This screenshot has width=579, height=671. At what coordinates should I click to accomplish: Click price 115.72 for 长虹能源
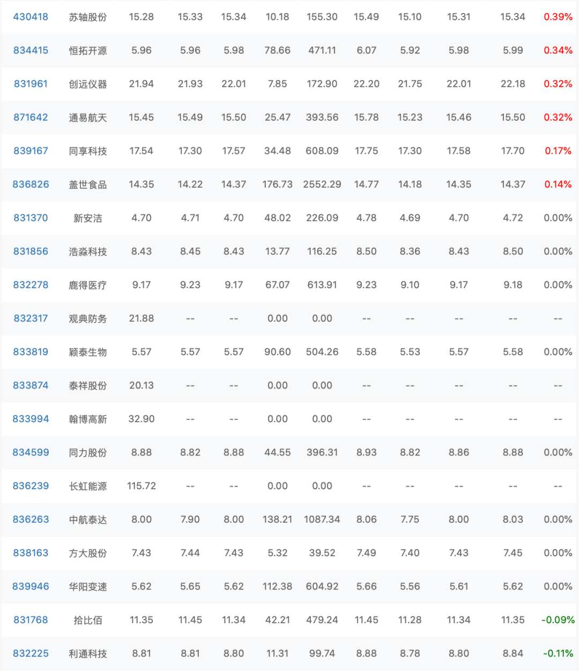tap(142, 486)
